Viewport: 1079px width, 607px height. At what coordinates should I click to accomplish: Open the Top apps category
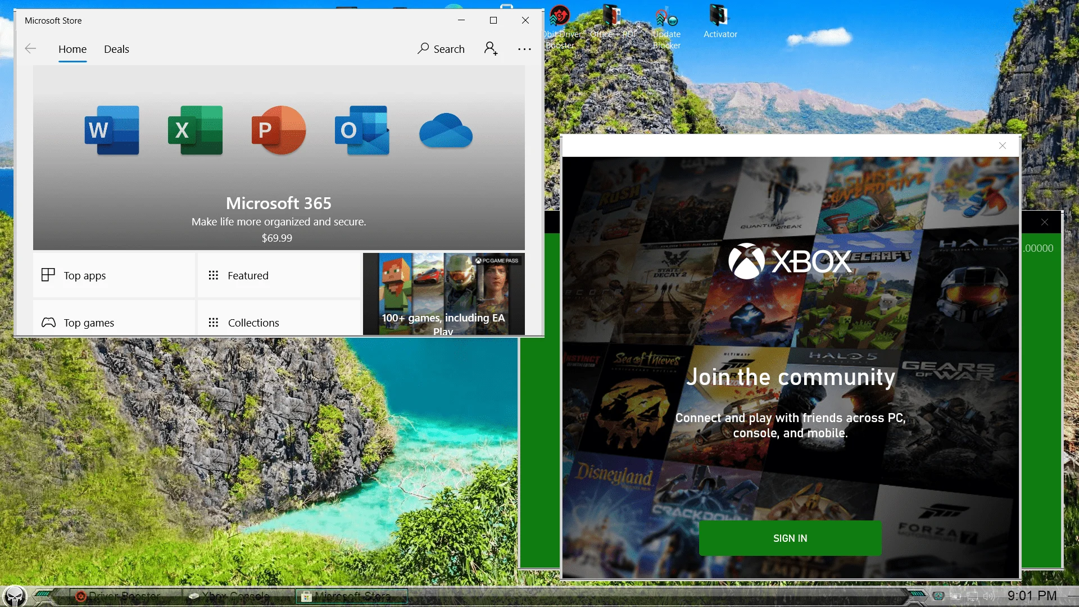click(114, 275)
